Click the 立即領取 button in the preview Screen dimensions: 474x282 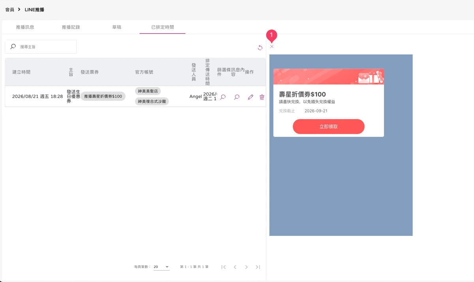(x=329, y=127)
